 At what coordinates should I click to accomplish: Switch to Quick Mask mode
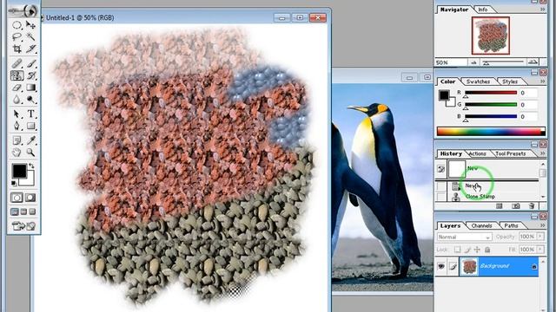[30, 198]
